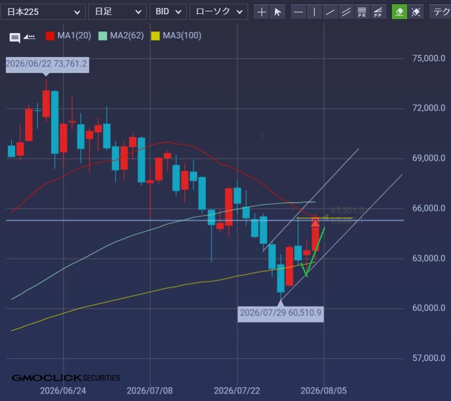The image size is (451, 401).
Task: Click the 2026/06/24 date axis label
Action: pos(63,391)
